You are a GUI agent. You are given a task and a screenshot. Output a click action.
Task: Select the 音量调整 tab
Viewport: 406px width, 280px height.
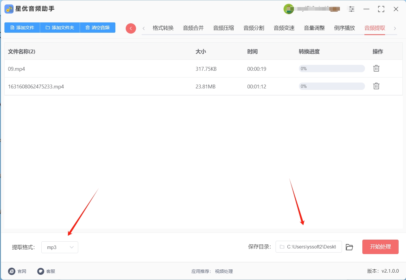pos(314,28)
